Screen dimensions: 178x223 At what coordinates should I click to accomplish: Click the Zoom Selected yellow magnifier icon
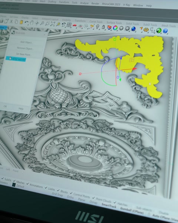58,24
